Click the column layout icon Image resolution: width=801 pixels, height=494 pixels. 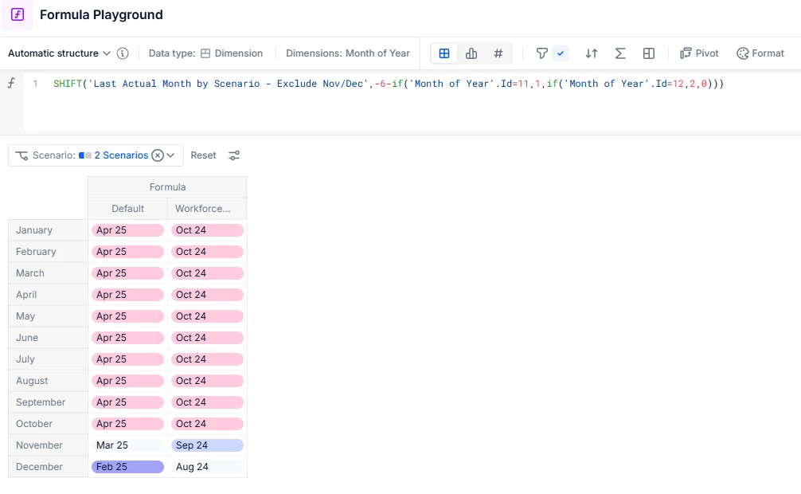(x=649, y=53)
